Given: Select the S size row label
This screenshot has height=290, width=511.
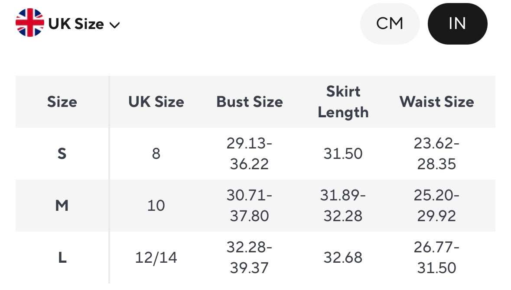Looking at the screenshot, I should pos(62,154).
